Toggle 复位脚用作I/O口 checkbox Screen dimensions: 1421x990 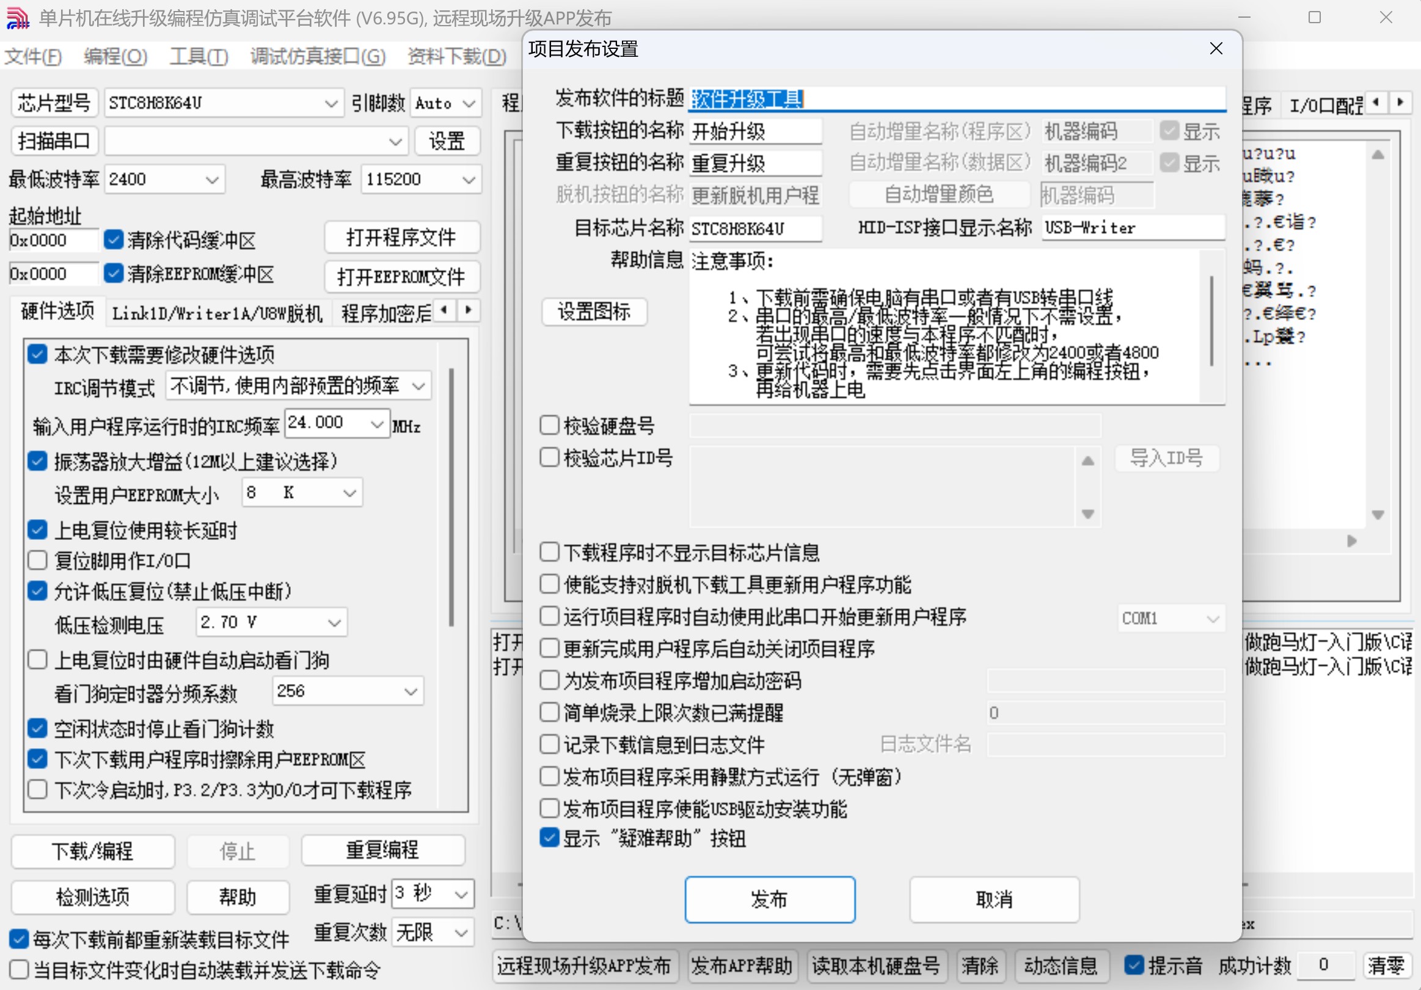coord(38,561)
